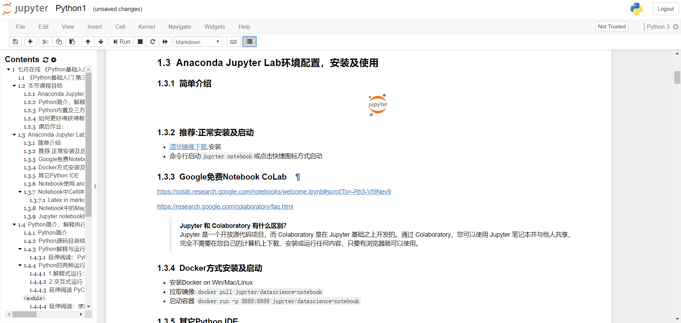Open the 清华镜像下载 link
Image resolution: width=681 pixels, height=323 pixels.
pyautogui.click(x=188, y=147)
